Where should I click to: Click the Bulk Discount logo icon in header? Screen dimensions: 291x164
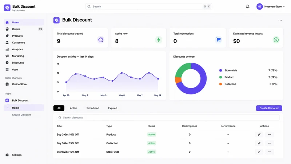point(7,8)
